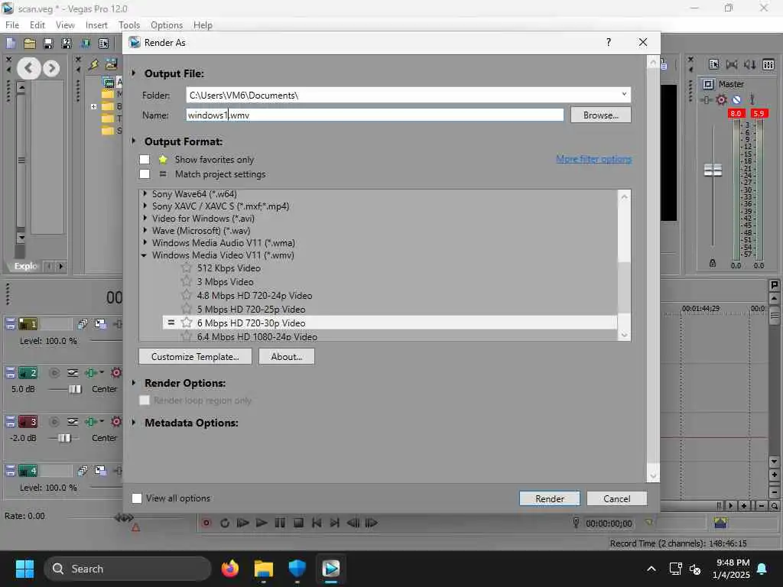Toggle favorite star for 3 Mbps Video
Viewport: 783px width, 587px height.
pos(187,281)
